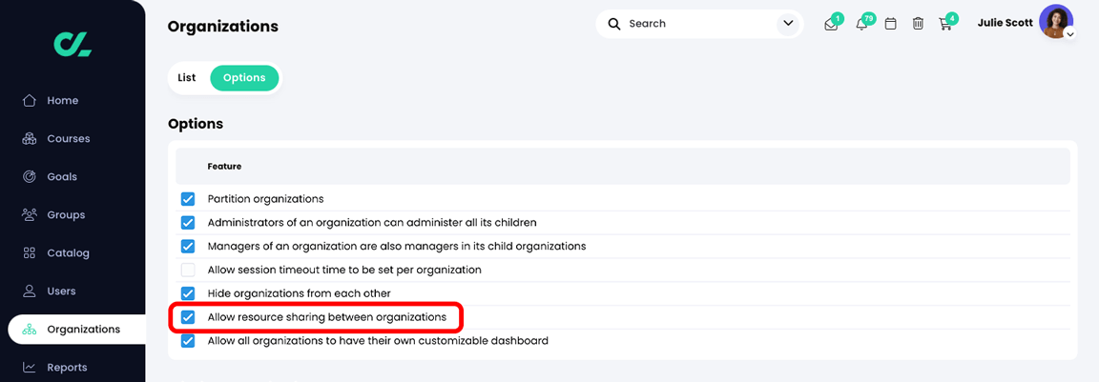This screenshot has width=1099, height=382.
Task: Select Organizations in sidebar
Action: click(x=77, y=329)
